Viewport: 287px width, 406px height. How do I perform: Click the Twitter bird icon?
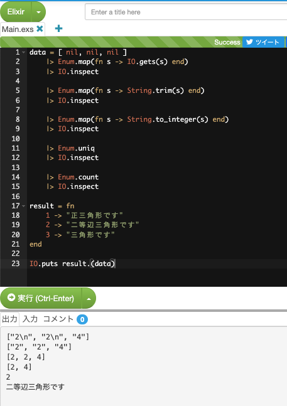[249, 42]
